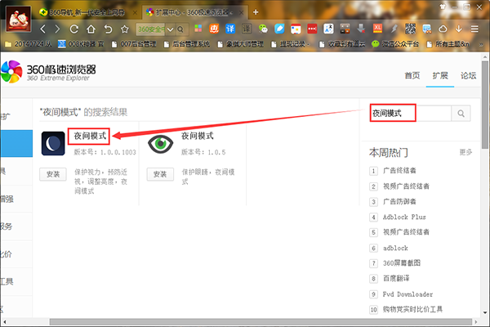
Task: Open downloads with the down arrow icon
Action: [458, 29]
